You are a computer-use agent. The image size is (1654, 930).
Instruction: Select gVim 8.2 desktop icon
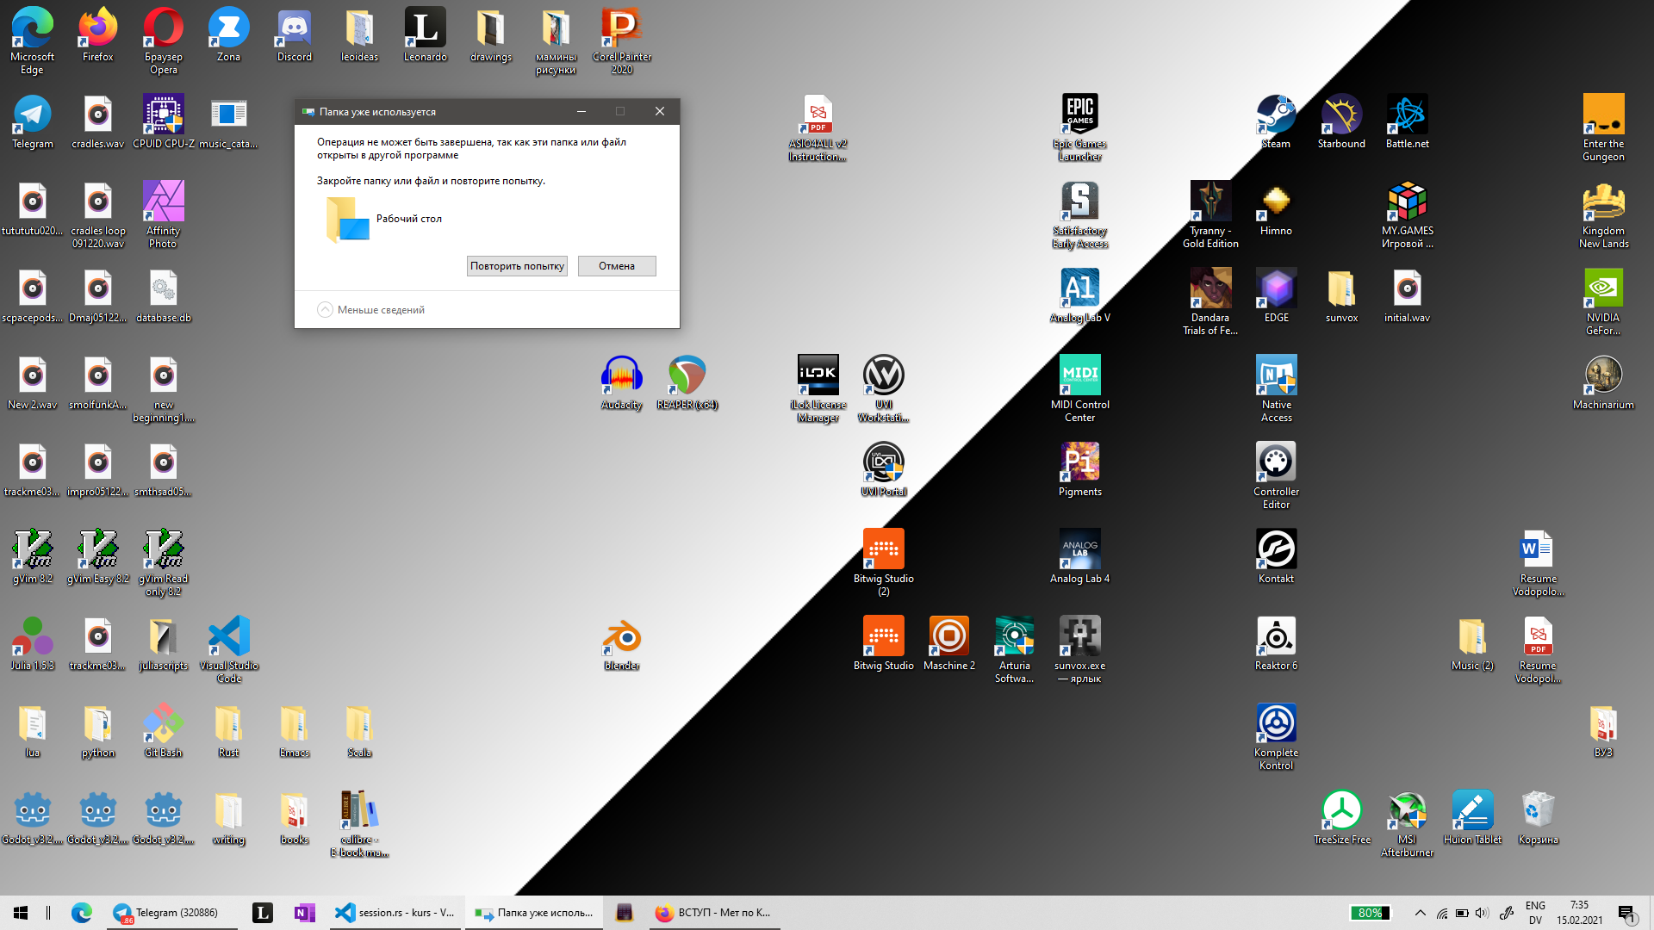[33, 556]
